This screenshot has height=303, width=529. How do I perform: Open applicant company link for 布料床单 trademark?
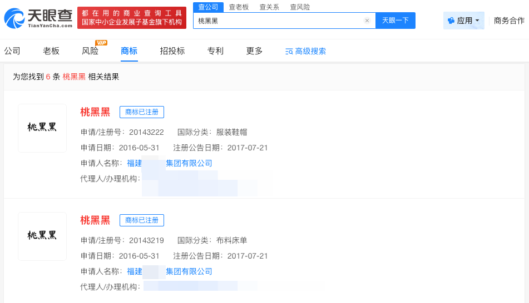pyautogui.click(x=169, y=271)
